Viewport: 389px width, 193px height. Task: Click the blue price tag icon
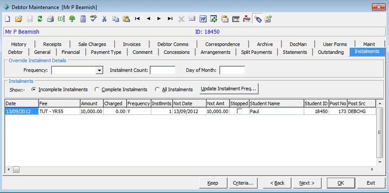point(257,19)
